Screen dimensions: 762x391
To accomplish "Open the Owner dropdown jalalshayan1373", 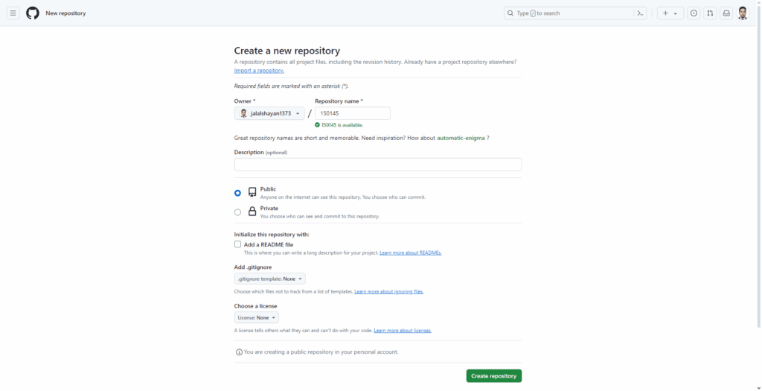I will 269,113.
